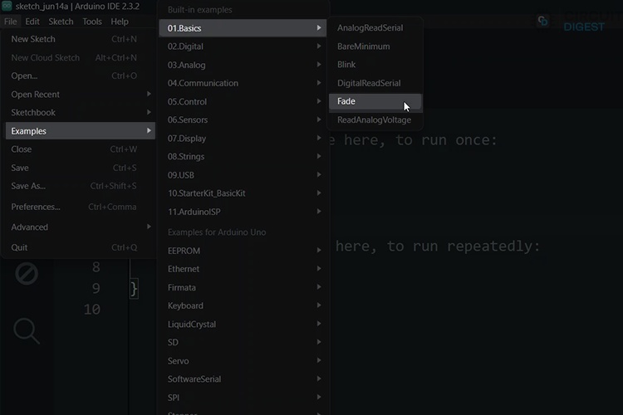
Task: Open the Blink example sketch
Action: pos(375,65)
